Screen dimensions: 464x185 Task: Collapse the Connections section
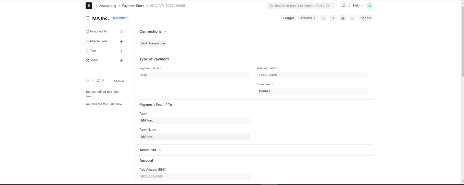[166, 32]
